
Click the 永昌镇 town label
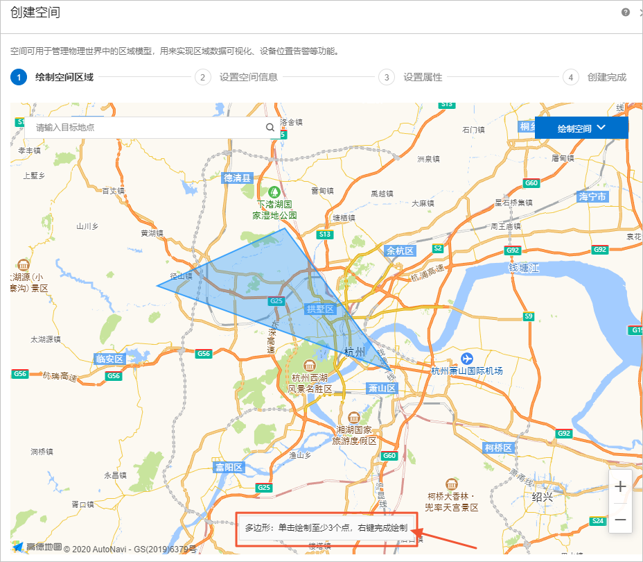115,475
